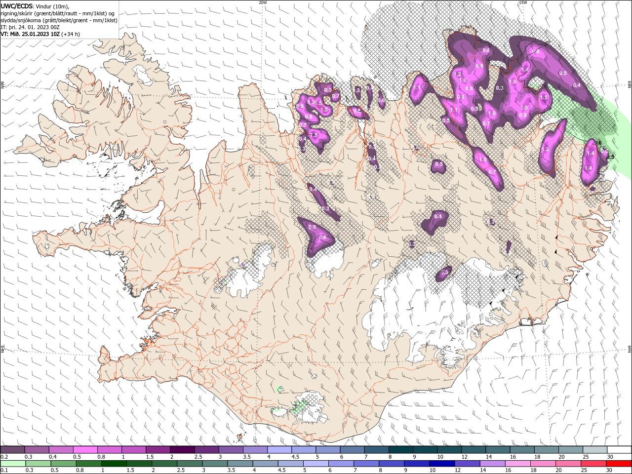
Task: Select the bright red 30 rain-scale swatch
Action: point(618,464)
